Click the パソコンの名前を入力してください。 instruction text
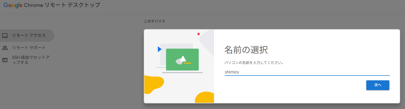 click(x=254, y=63)
